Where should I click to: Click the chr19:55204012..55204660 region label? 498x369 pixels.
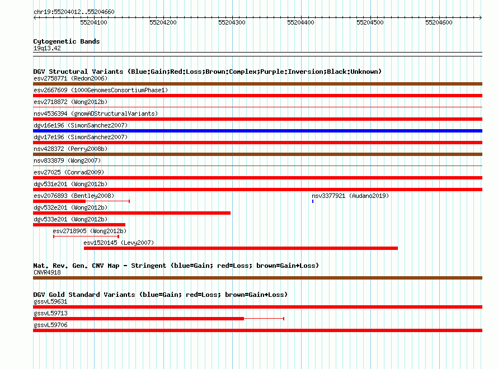pos(74,12)
